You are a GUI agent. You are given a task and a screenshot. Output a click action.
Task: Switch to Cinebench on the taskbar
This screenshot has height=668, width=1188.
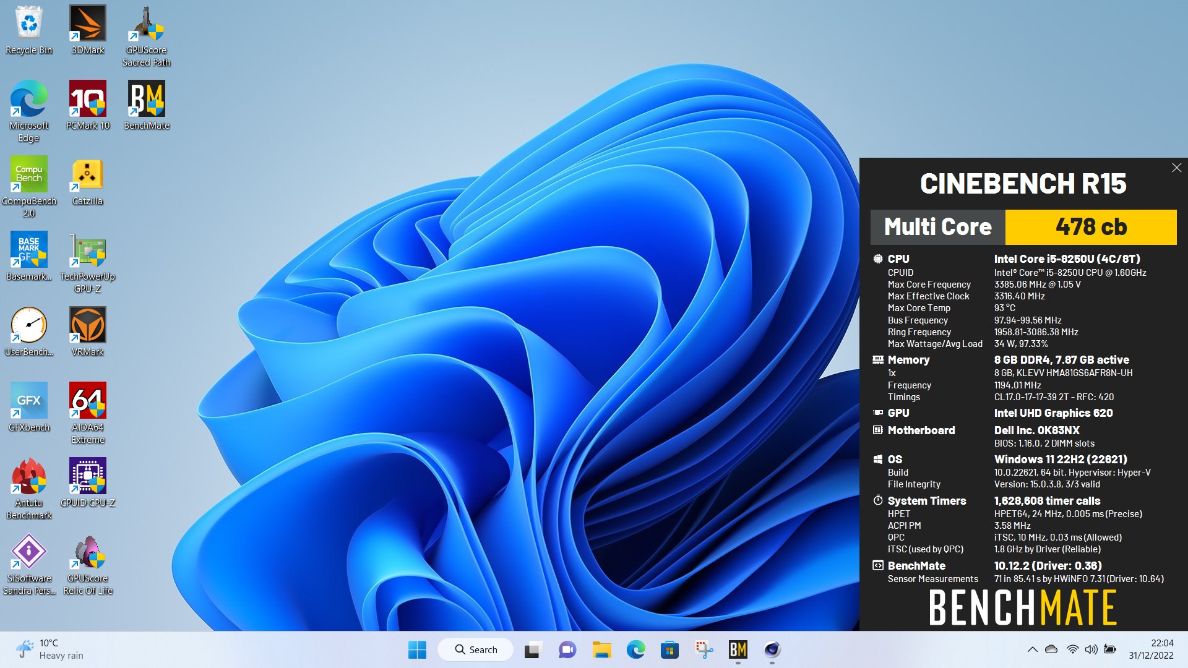[x=772, y=649]
